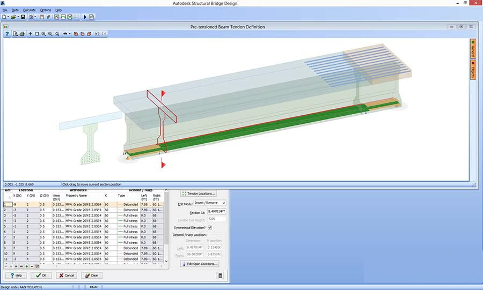This screenshot has width=483, height=290.
Task: Click the table edit icon below table
Action: (x=37, y=266)
